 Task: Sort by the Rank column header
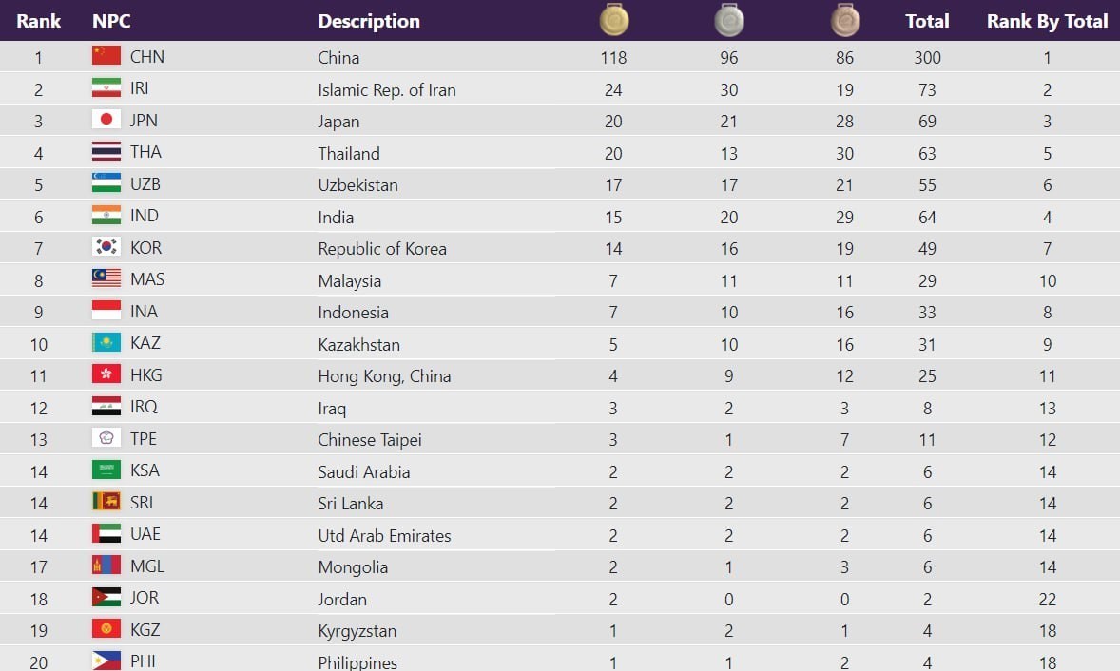(38, 21)
